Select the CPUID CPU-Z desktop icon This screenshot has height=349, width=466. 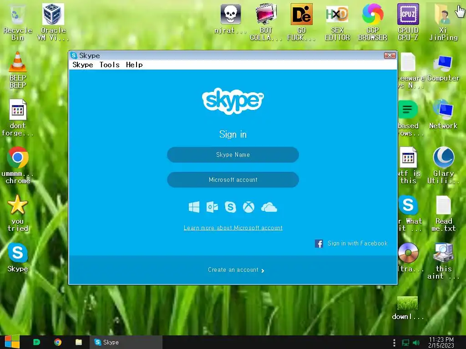point(408,21)
